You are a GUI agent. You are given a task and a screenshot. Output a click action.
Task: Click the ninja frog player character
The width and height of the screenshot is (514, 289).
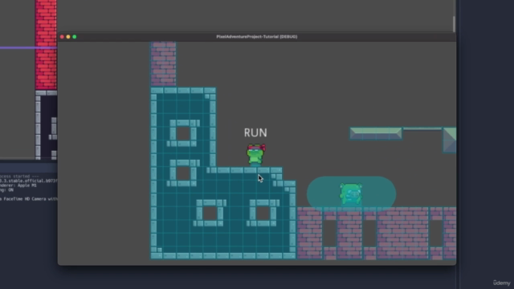[256, 155]
